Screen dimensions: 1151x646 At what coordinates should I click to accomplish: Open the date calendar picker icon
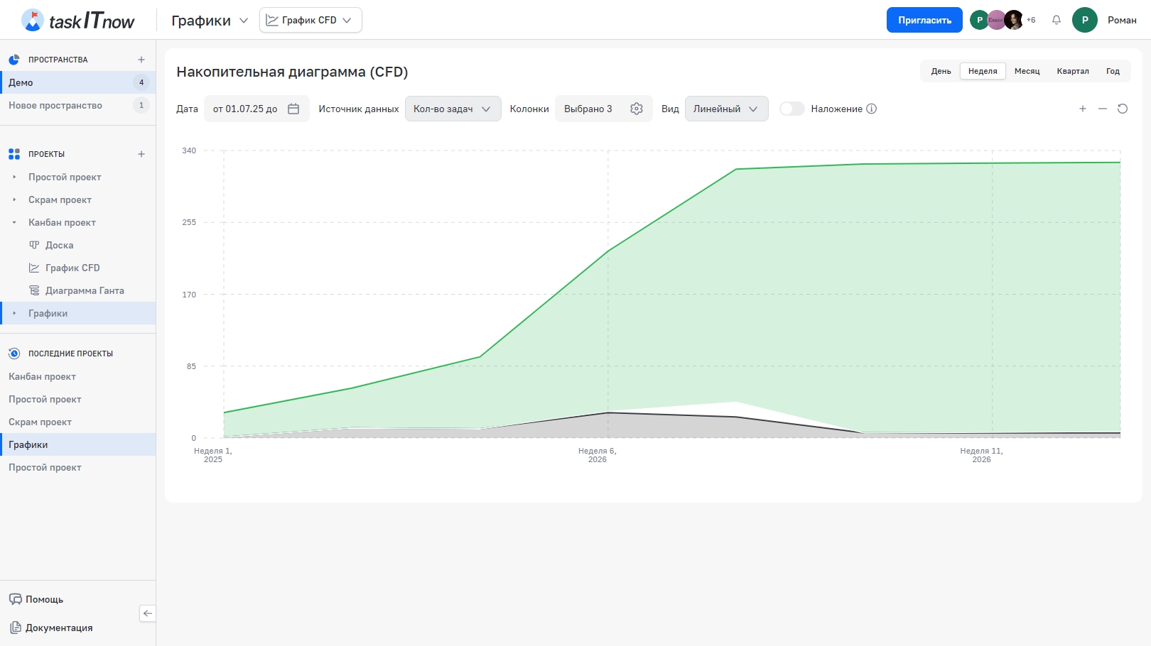(293, 109)
